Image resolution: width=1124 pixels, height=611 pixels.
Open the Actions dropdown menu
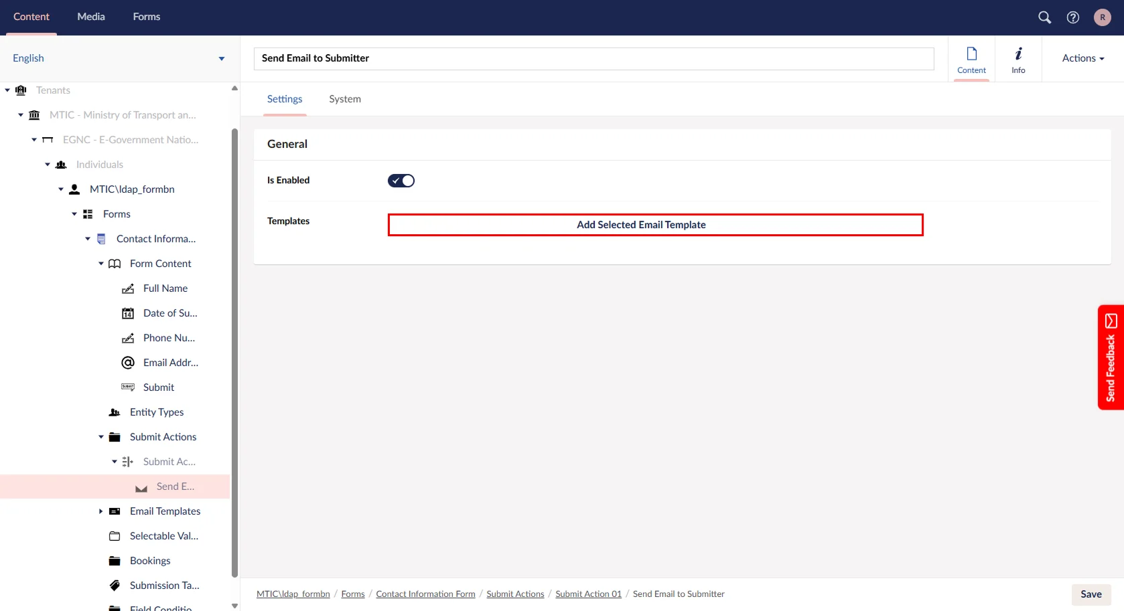pyautogui.click(x=1082, y=58)
